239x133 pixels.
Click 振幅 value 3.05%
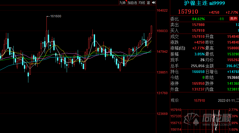[200, 54]
